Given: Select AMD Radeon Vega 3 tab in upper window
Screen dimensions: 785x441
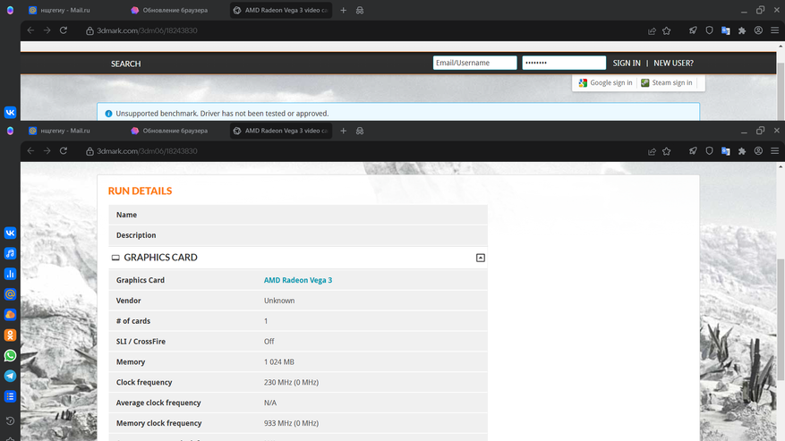Looking at the screenshot, I should (281, 10).
